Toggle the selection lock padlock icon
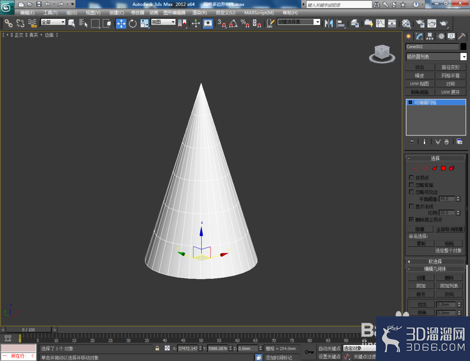The image size is (470, 361). click(x=157, y=348)
